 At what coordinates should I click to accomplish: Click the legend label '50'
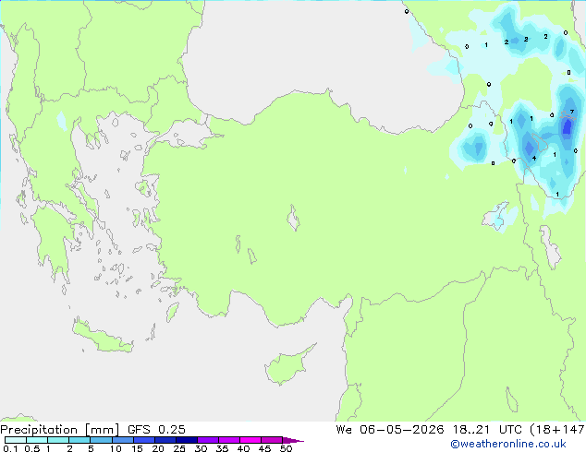tap(286, 448)
